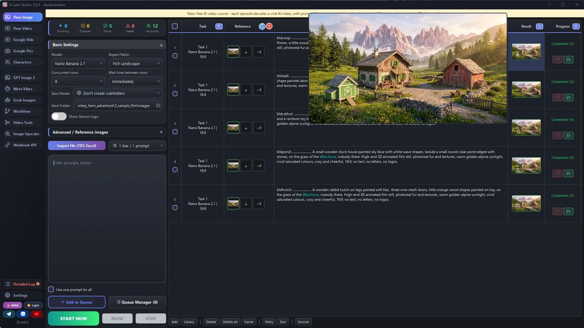Check the row 5 task checkbox
The height and width of the screenshot is (328, 584).
175,208
